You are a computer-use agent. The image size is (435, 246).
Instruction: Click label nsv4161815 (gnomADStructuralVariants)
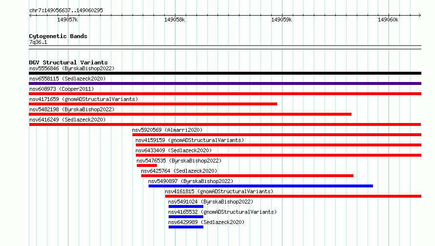219,191
